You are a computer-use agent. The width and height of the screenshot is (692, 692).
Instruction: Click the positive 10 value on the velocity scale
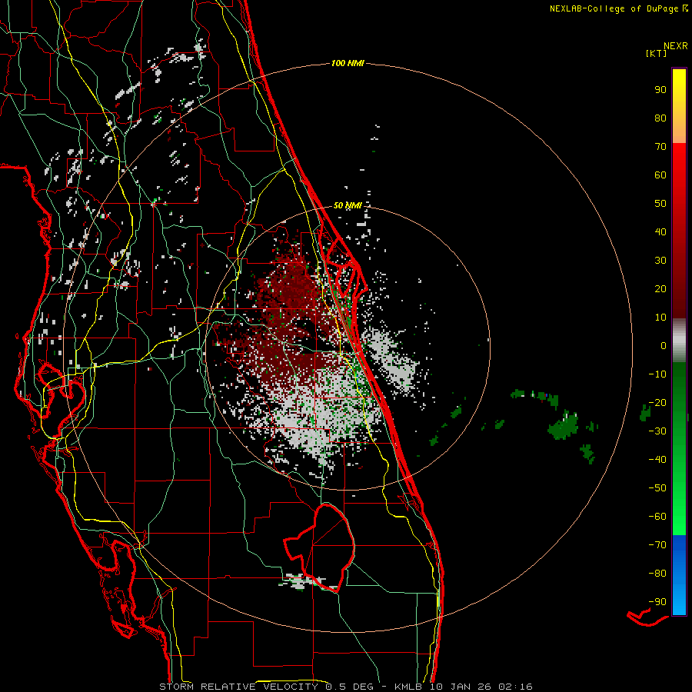[660, 318]
